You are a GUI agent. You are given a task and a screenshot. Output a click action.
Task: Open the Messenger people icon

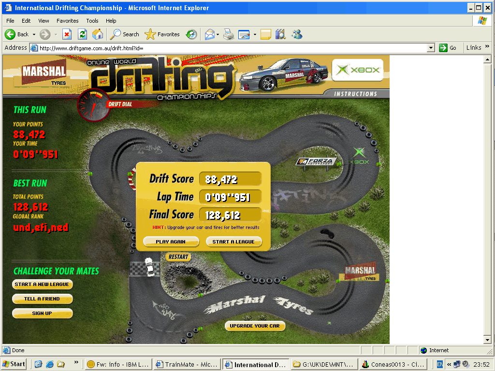point(297,34)
